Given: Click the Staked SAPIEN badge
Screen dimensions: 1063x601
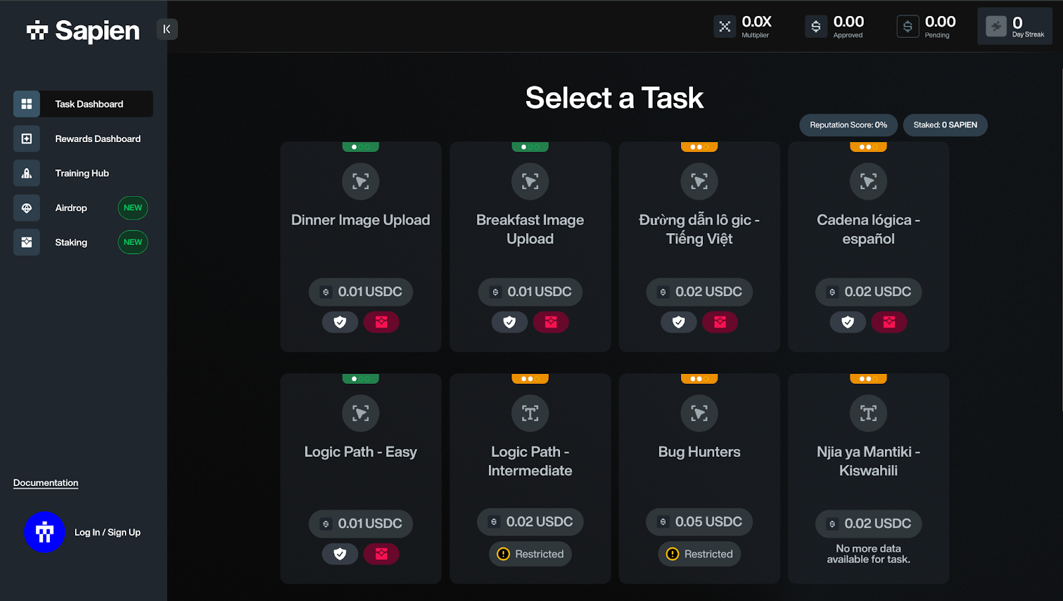Looking at the screenshot, I should click(x=945, y=125).
